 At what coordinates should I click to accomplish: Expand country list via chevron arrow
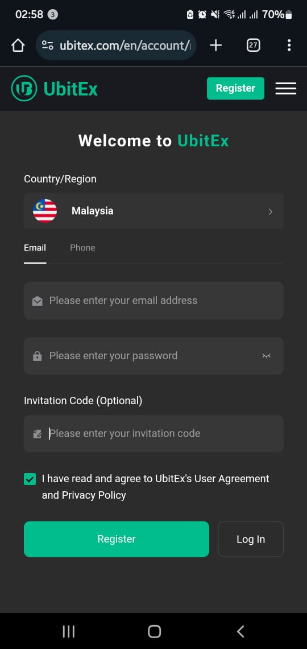[x=271, y=212]
